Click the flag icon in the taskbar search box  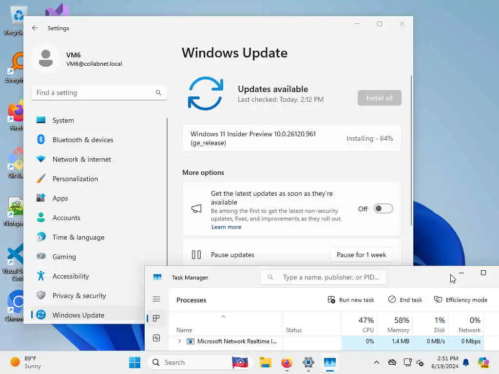pyautogui.click(x=240, y=362)
